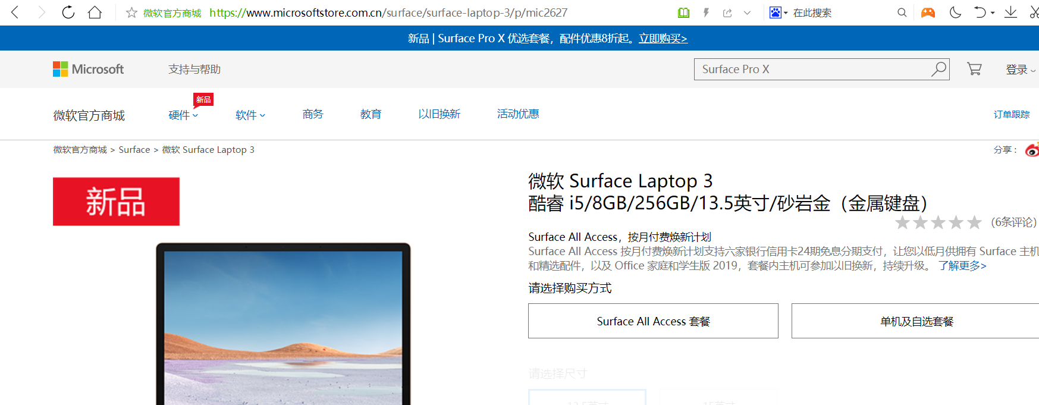
Task: Click the 微软官方商城 breadcrumb link
Action: 80,150
